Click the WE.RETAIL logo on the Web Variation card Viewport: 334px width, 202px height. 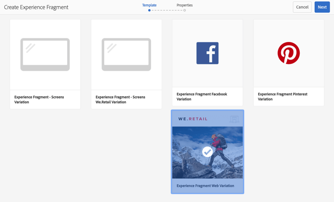pyautogui.click(x=193, y=119)
